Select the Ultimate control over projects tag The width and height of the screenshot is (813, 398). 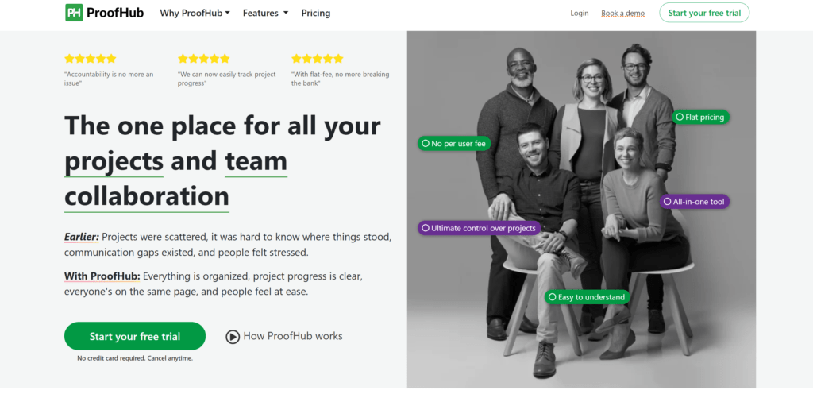click(479, 228)
